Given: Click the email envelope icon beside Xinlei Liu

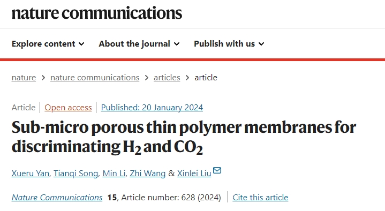Looking at the screenshot, I should coord(217,170).
